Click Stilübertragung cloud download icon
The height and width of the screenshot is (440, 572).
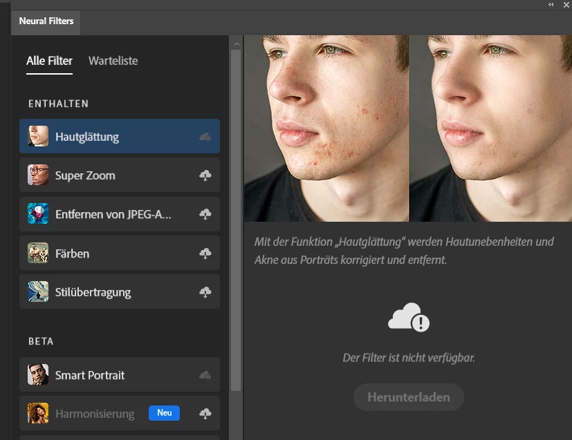205,292
